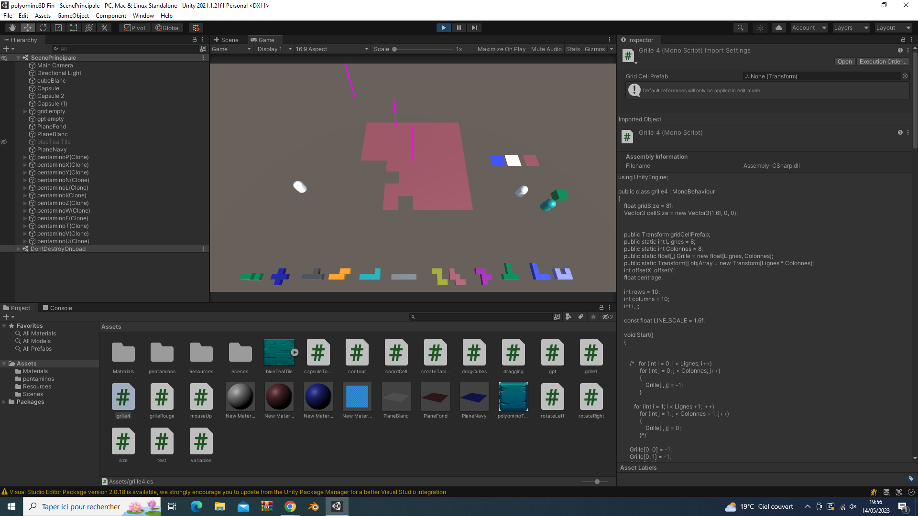Enable Mute Audio in Game view
This screenshot has width=918, height=516.
pyautogui.click(x=546, y=49)
